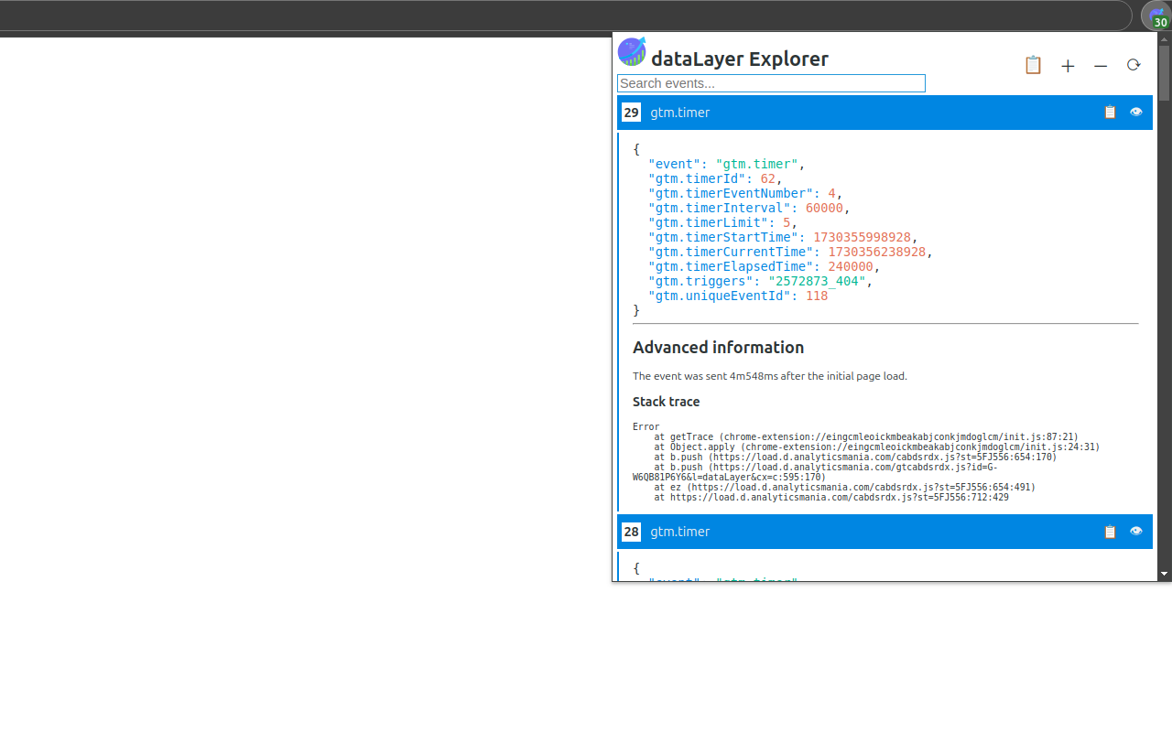Screen dimensions: 1172x732
Task: Select the "gtm.timerLimit": 5 line
Action: click(723, 222)
